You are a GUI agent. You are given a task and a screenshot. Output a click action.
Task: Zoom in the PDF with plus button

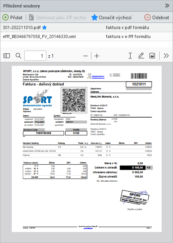click(x=97, y=56)
